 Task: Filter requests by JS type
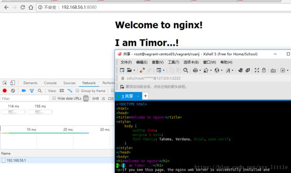click(103, 98)
